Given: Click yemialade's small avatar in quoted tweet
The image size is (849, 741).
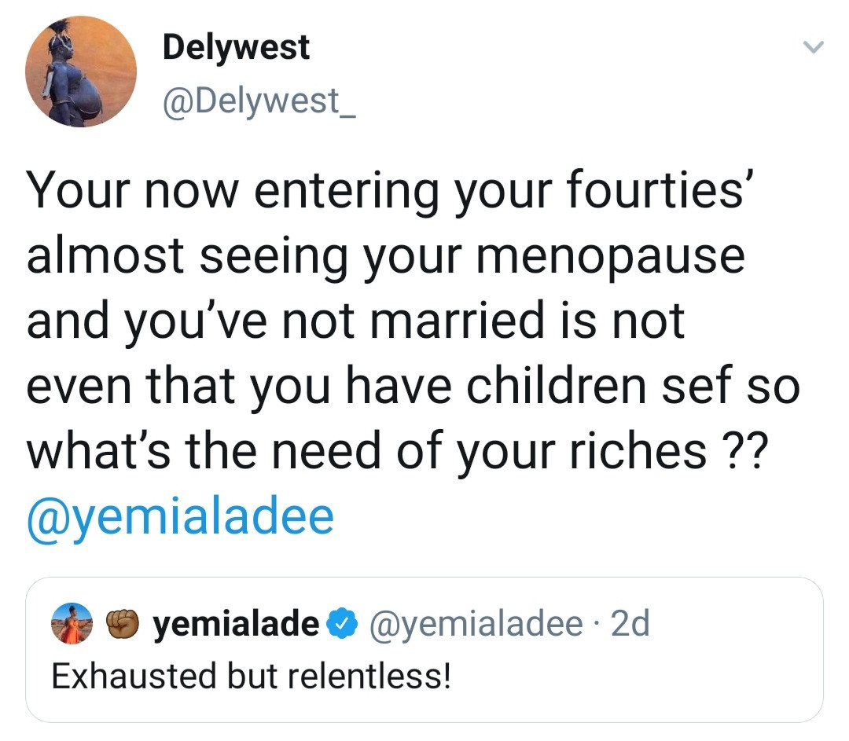Looking at the screenshot, I should click(70, 624).
